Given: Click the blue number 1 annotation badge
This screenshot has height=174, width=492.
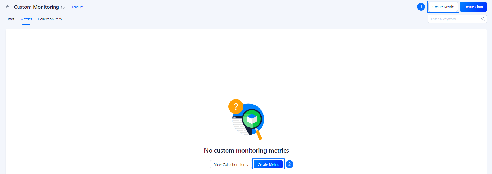Looking at the screenshot, I should coord(421,7).
